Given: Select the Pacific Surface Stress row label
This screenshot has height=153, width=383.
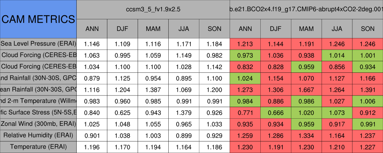Looking at the screenshot, I should (x=38, y=112).
